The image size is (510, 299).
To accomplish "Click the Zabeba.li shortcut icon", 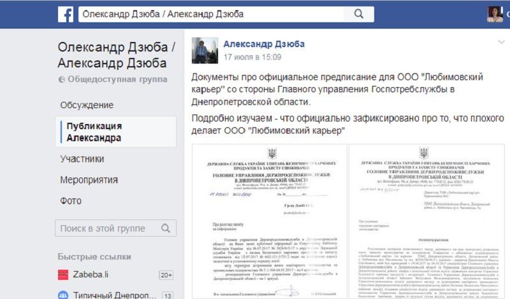I will tap(63, 275).
